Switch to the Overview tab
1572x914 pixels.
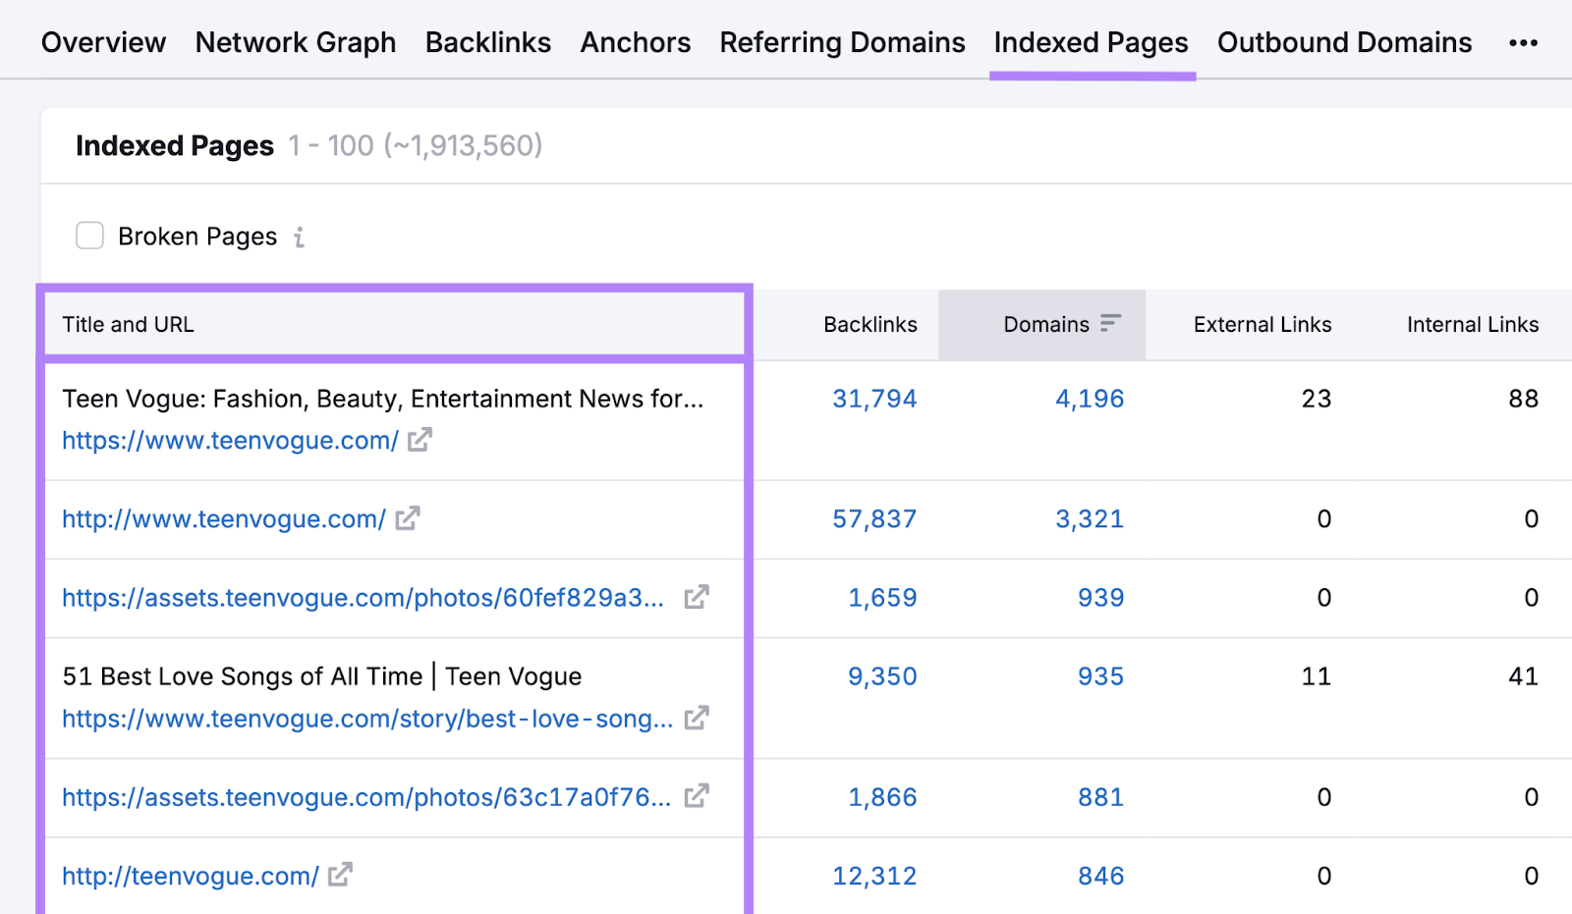(x=103, y=42)
